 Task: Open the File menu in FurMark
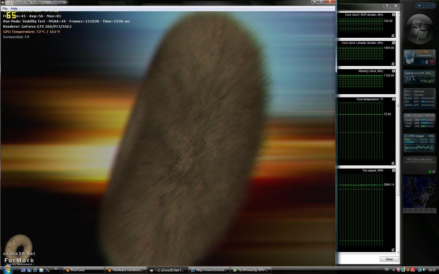click(5, 8)
